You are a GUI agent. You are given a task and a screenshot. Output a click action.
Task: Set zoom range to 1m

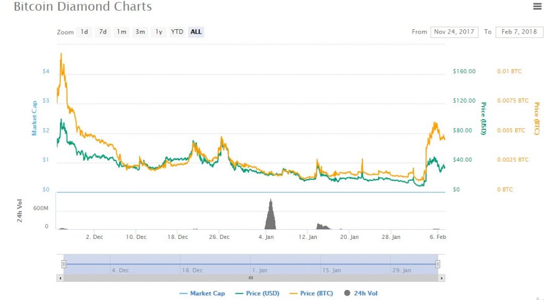pos(122,32)
